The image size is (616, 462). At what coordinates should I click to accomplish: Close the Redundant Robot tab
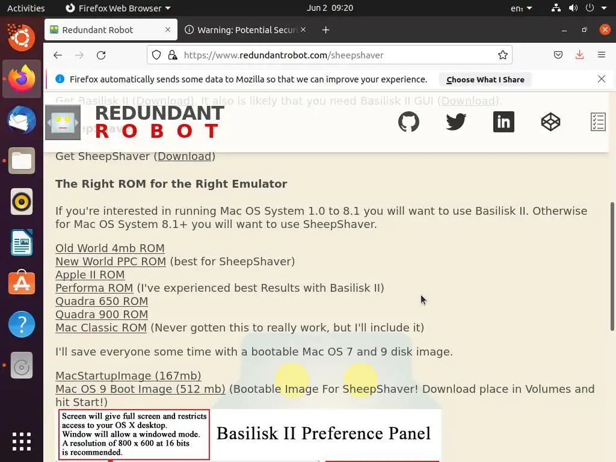pos(168,30)
